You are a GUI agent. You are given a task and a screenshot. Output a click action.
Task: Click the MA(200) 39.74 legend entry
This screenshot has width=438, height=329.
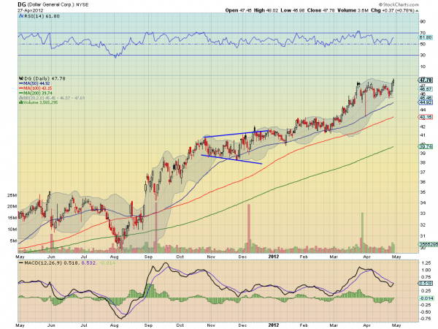coord(35,93)
